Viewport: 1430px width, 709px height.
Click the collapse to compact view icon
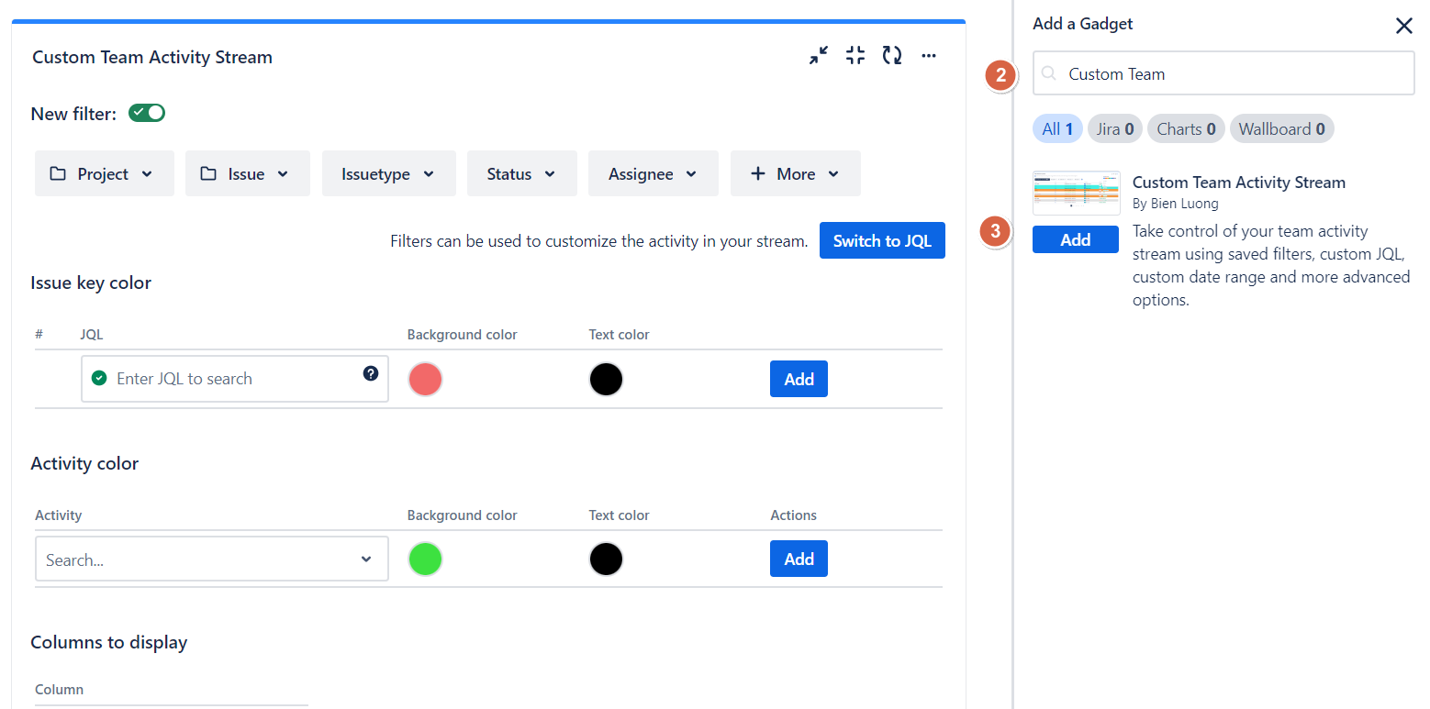pos(855,56)
